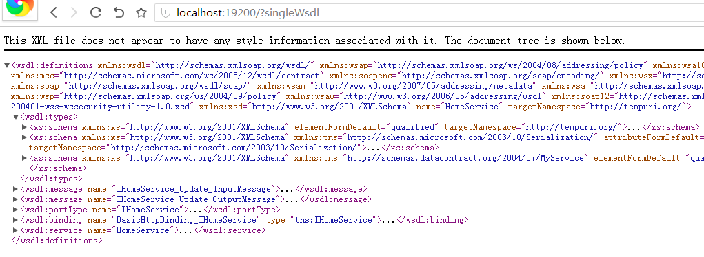Viewport: 704px width, 257px height.
Task: Click the xmlns:wsdl="http://schemas.xmlsoap.org/wsdl/" attribute
Action: click(206, 65)
